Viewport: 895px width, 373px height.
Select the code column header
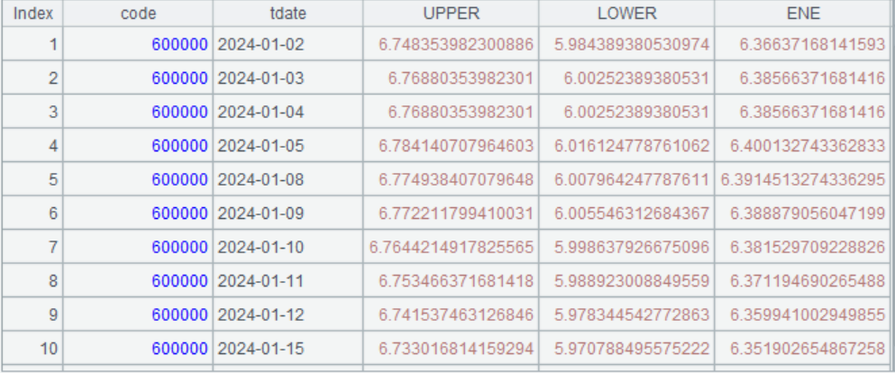tap(138, 14)
